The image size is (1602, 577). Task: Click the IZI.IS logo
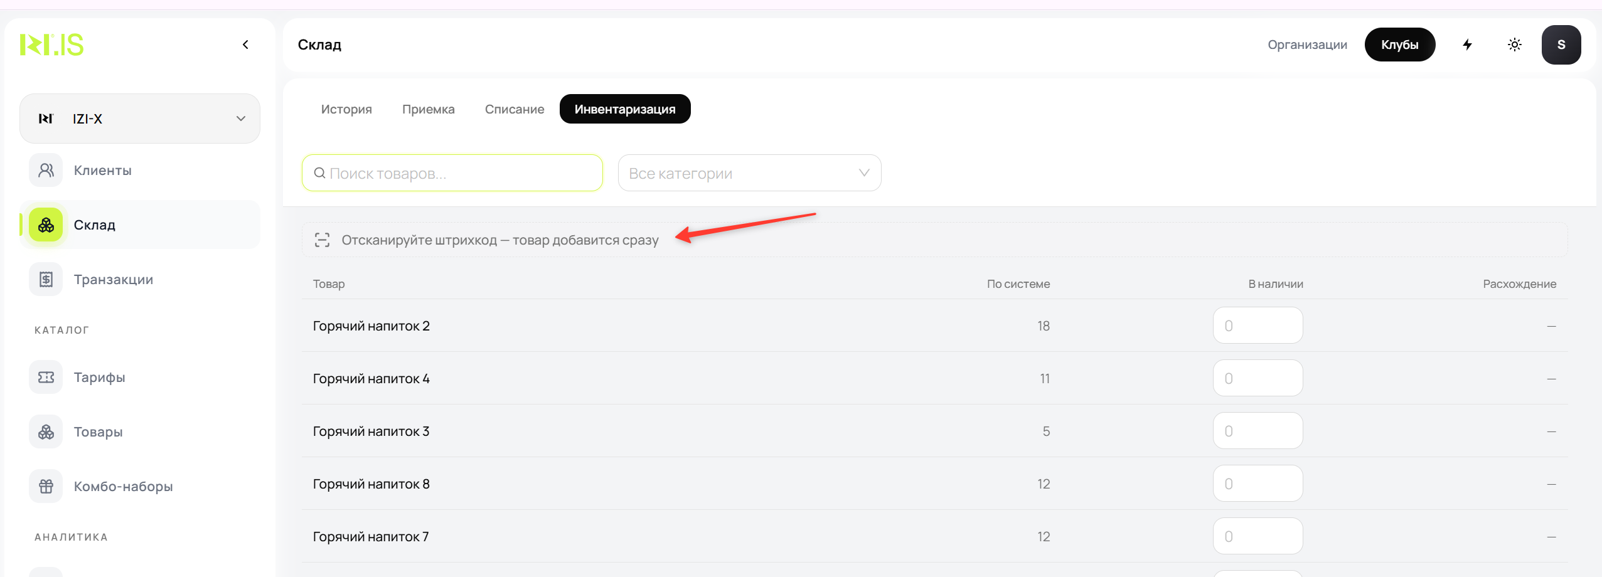pyautogui.click(x=51, y=45)
